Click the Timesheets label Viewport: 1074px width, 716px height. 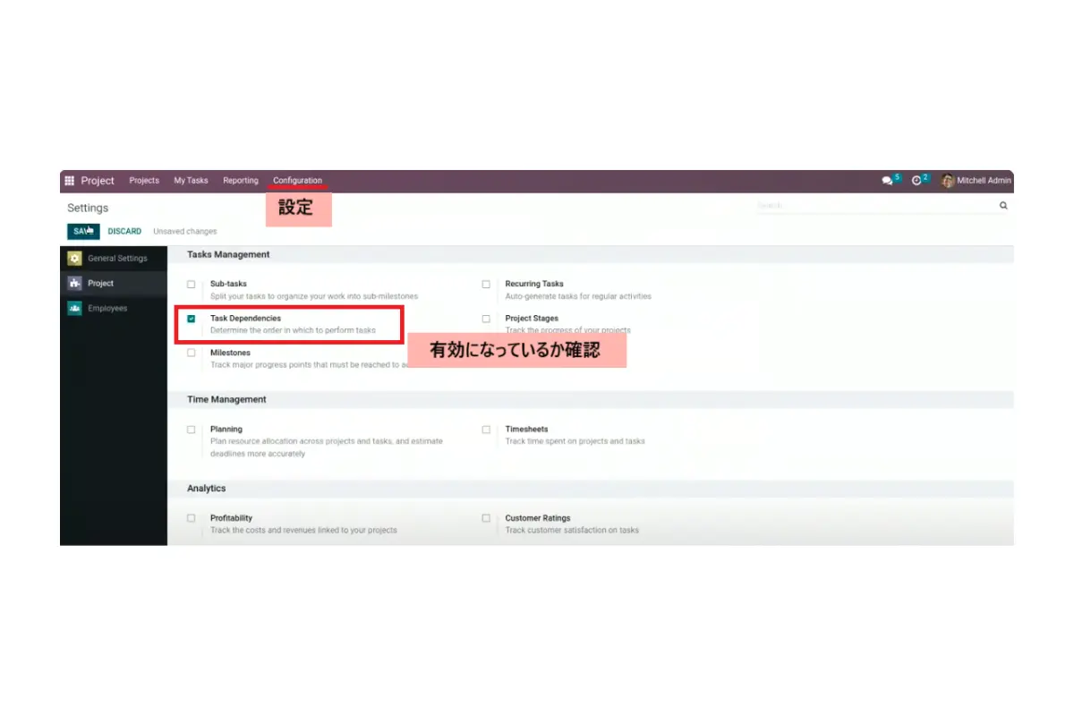point(526,429)
